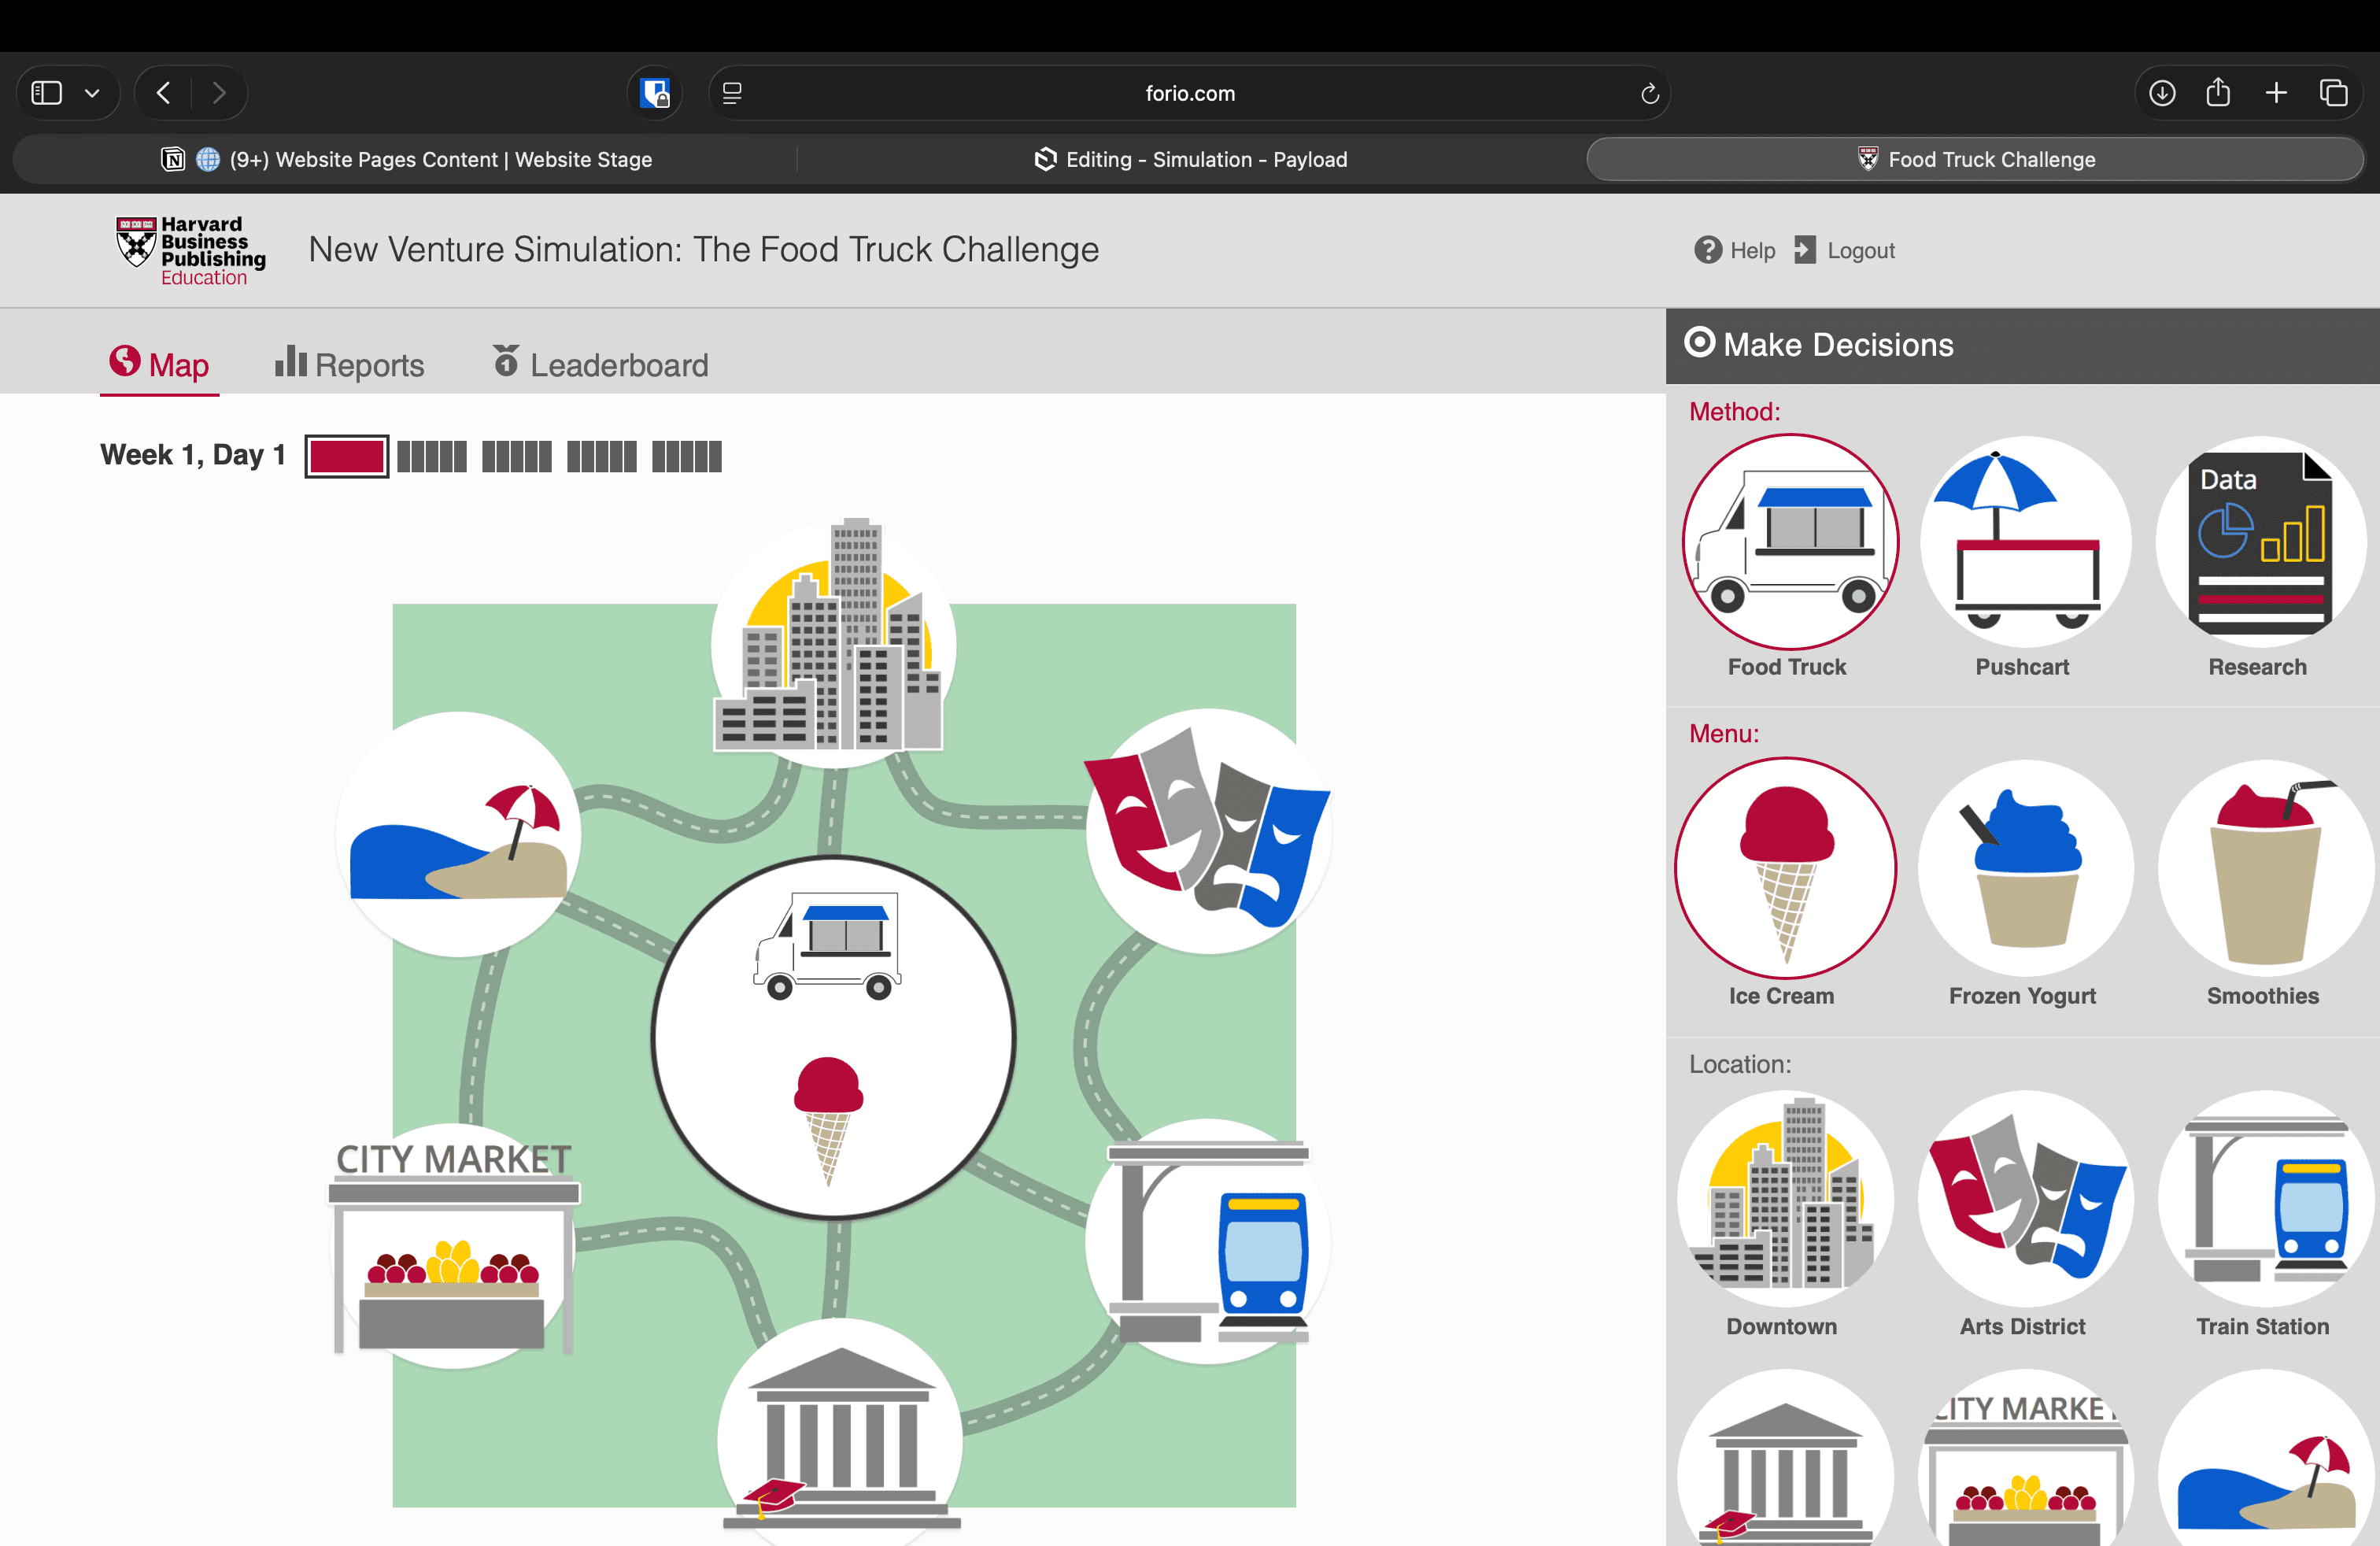2380x1546 pixels.
Task: Click the red Week 1 progress block
Action: pos(346,457)
